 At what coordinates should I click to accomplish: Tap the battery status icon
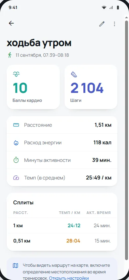[x=118, y=7]
